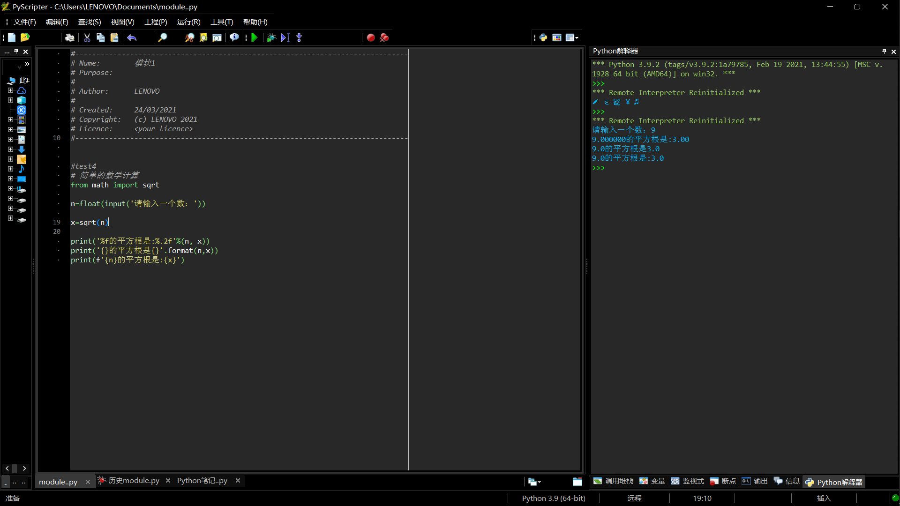Click the run-to-cursor icon
The image size is (900, 506).
click(285, 37)
